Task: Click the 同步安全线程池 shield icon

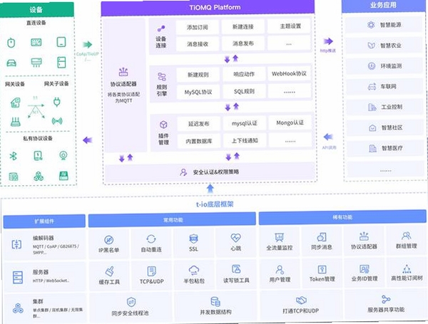Action: tap(131, 302)
